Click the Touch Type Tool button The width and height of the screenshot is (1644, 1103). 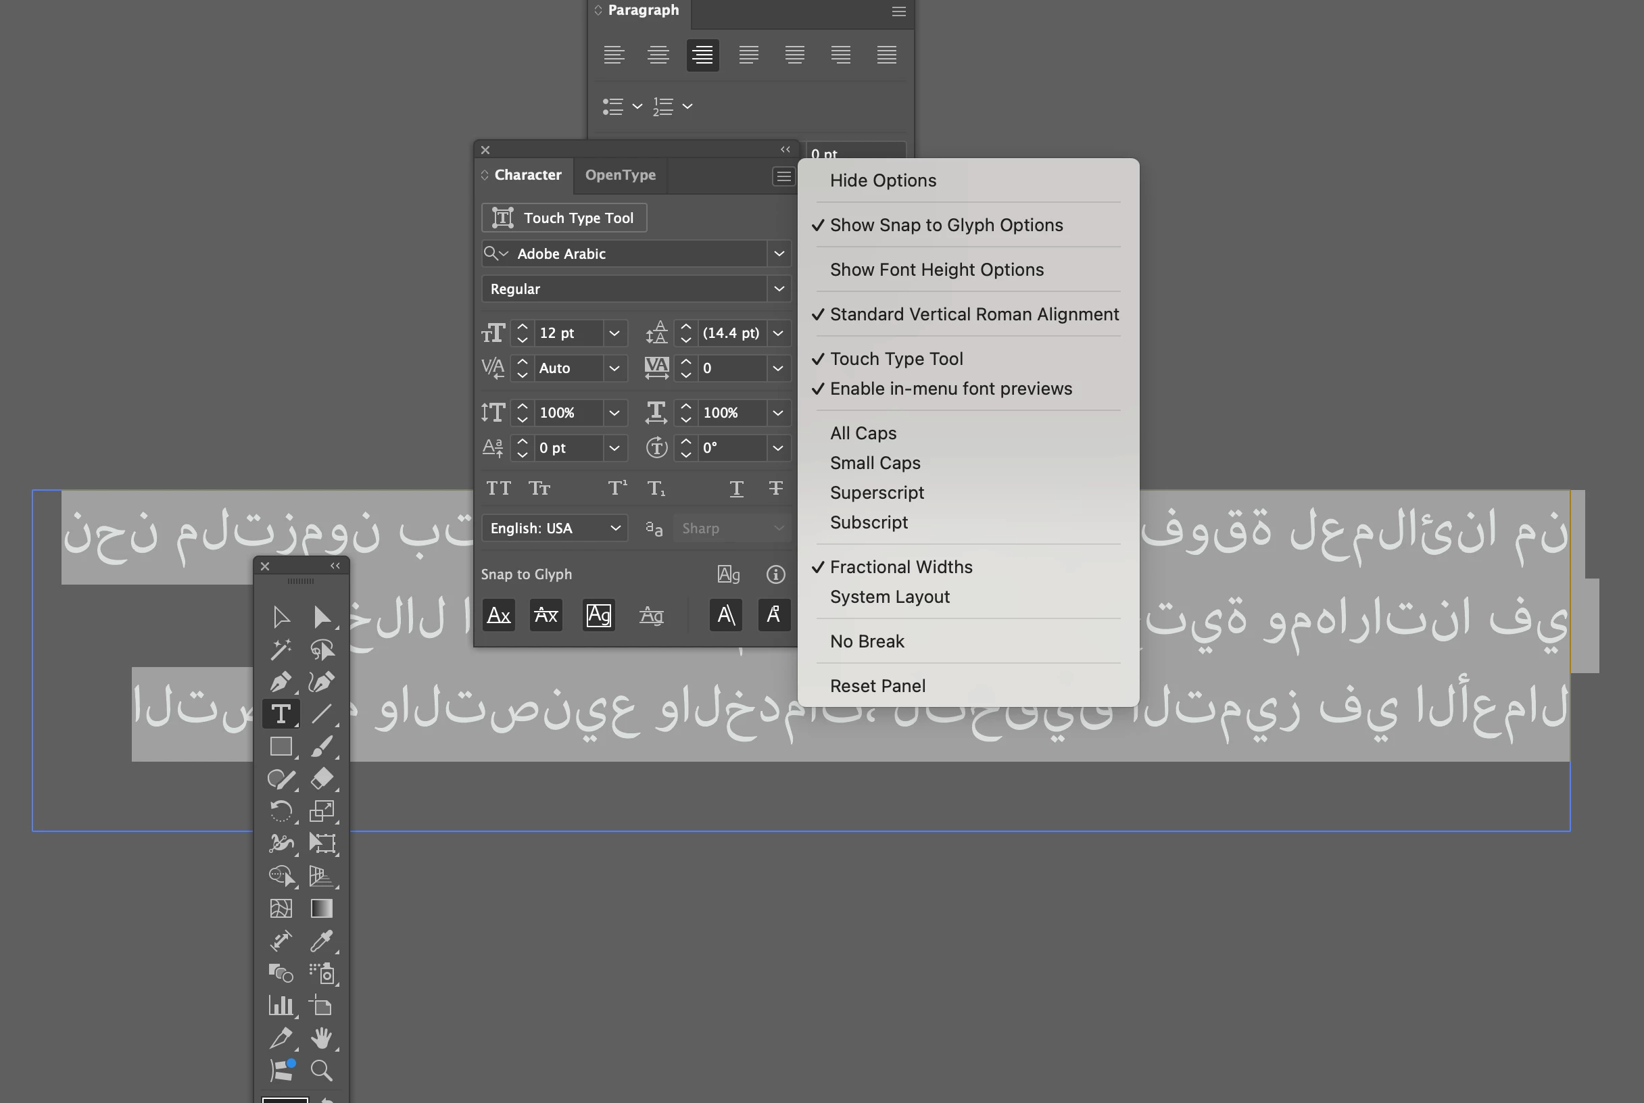pos(564,218)
